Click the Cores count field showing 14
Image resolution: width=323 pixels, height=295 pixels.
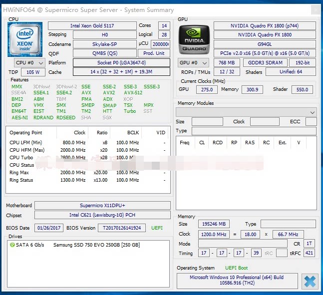[x=164, y=26]
